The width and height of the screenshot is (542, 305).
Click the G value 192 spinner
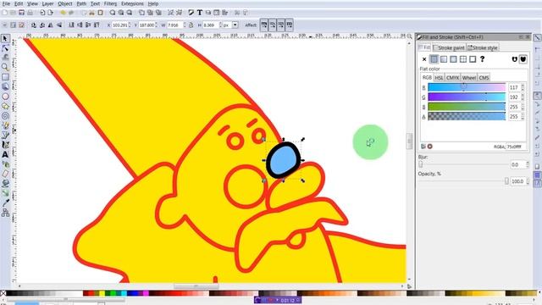click(523, 97)
